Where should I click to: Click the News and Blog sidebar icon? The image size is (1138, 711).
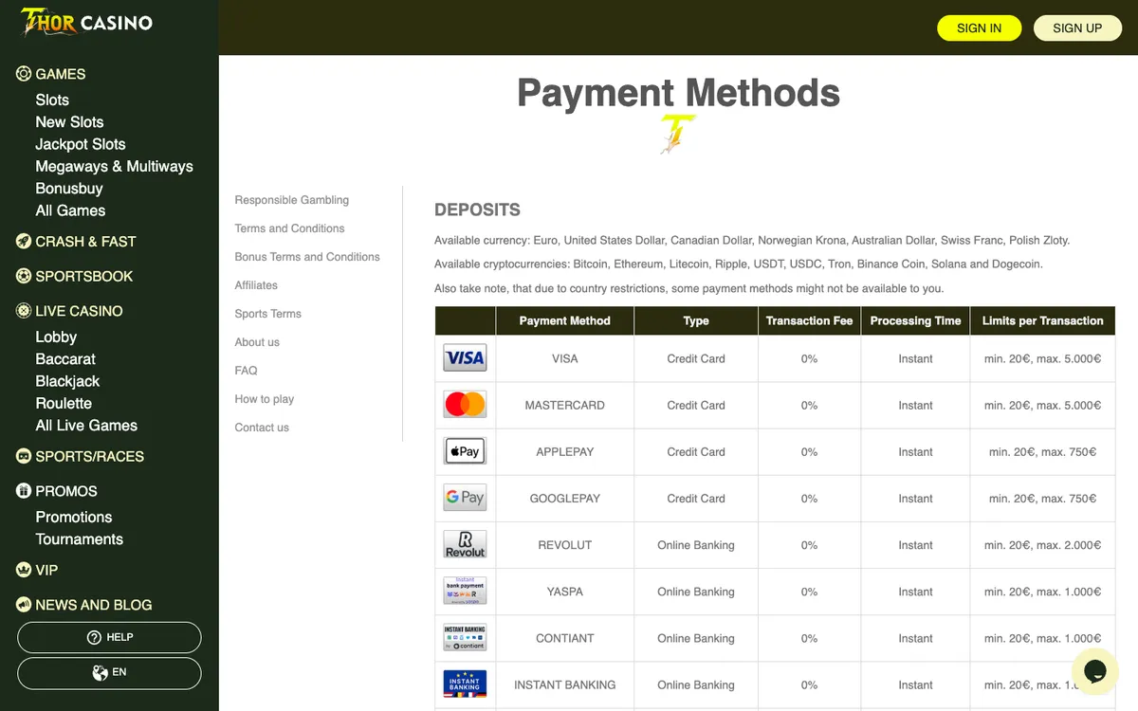pos(24,605)
